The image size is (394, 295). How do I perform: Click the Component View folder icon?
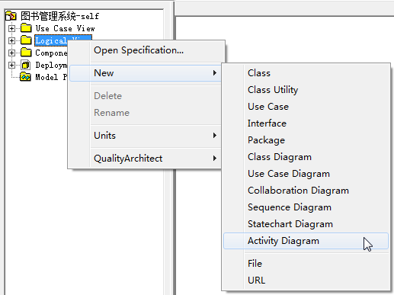click(26, 53)
